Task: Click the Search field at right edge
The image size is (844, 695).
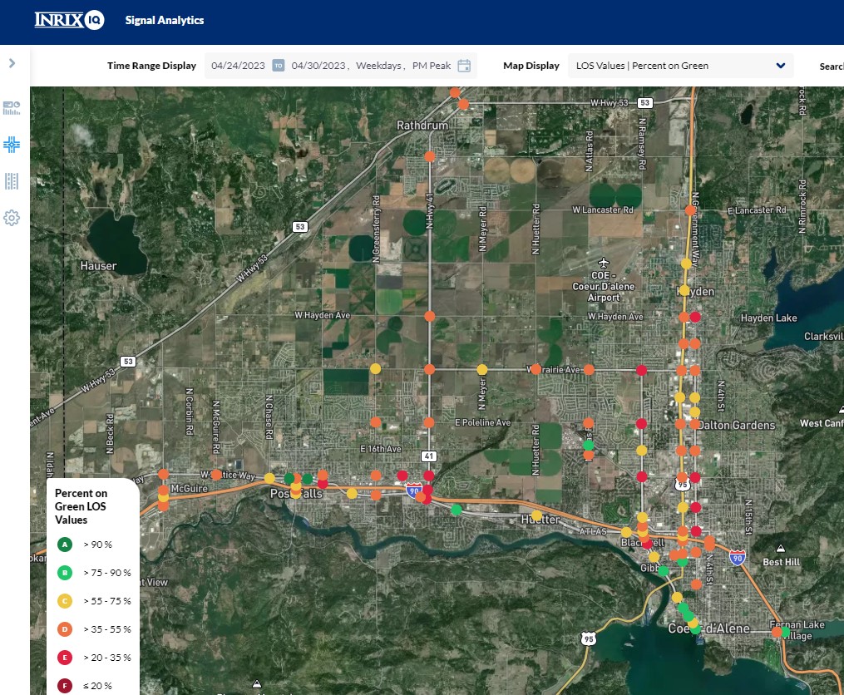Action: 831,67
